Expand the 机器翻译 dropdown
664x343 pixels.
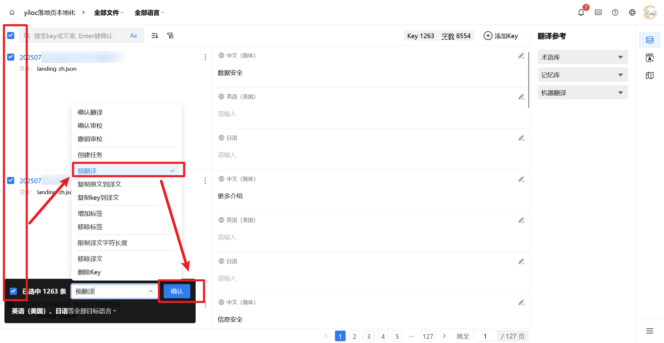coord(582,93)
